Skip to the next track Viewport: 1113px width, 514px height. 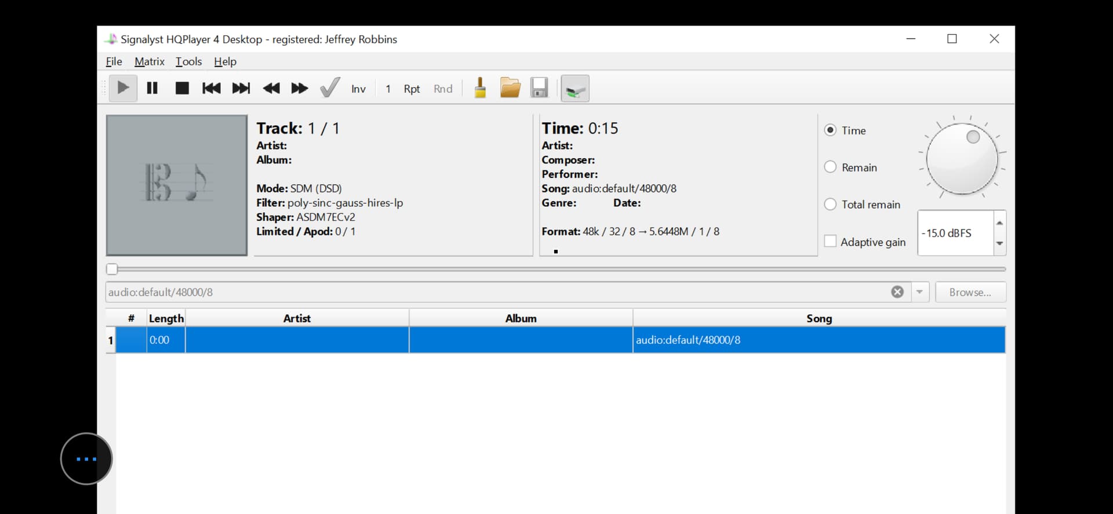coord(241,88)
